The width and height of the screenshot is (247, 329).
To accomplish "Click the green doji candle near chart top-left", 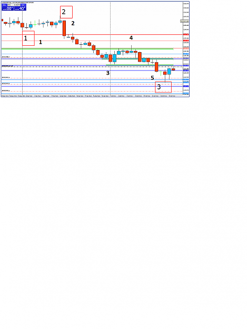I will pos(35,24).
